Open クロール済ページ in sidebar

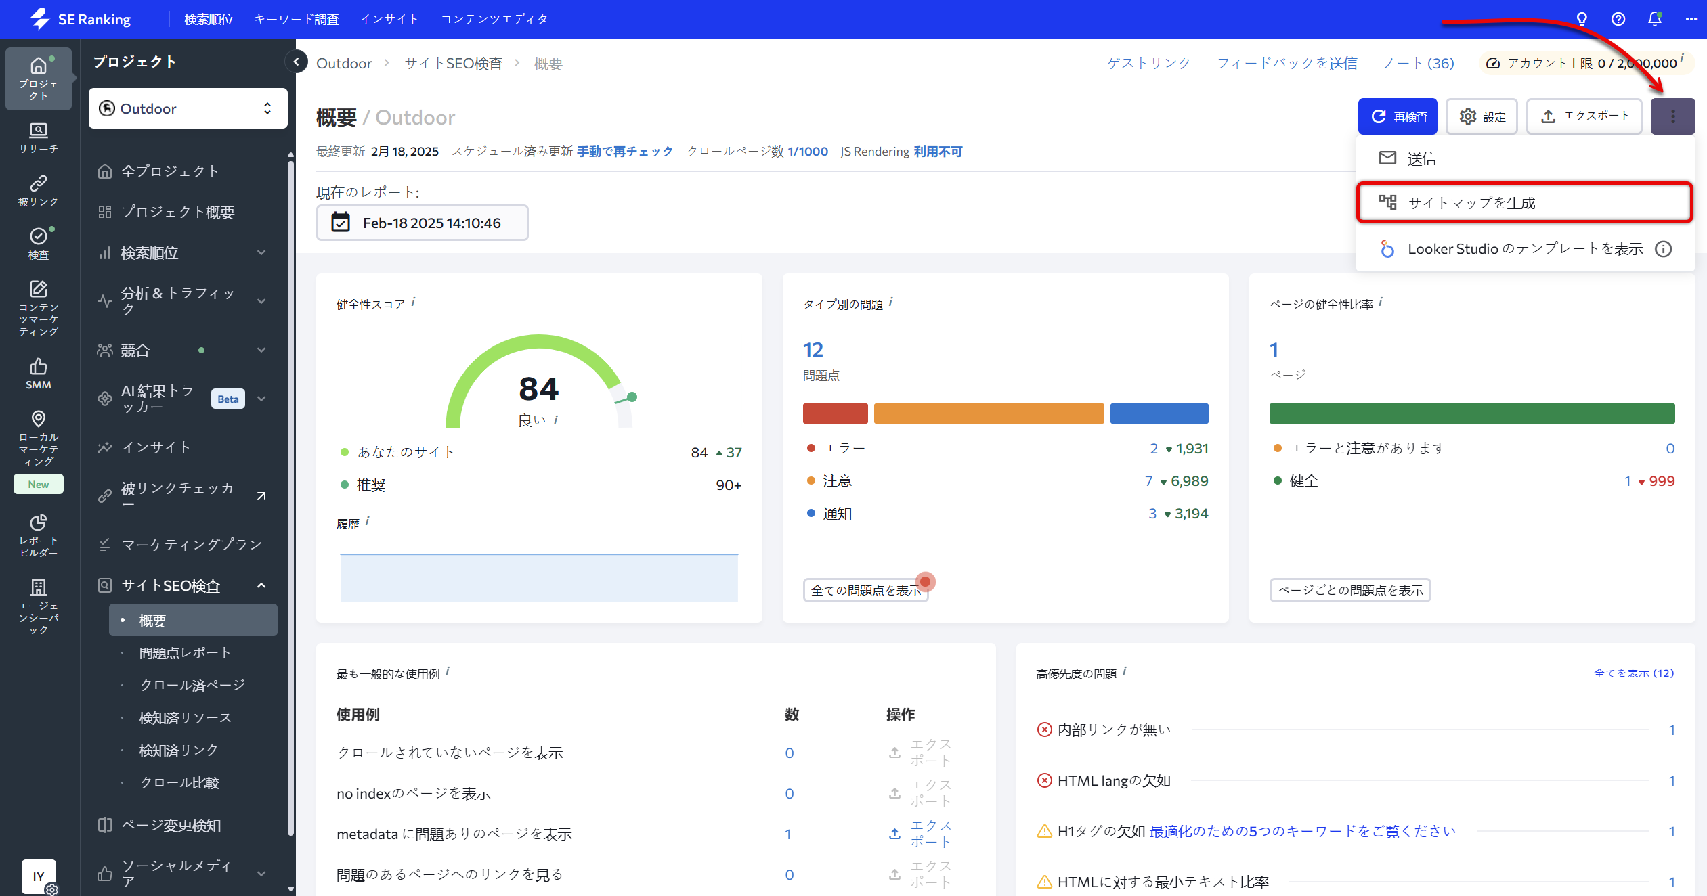192,685
